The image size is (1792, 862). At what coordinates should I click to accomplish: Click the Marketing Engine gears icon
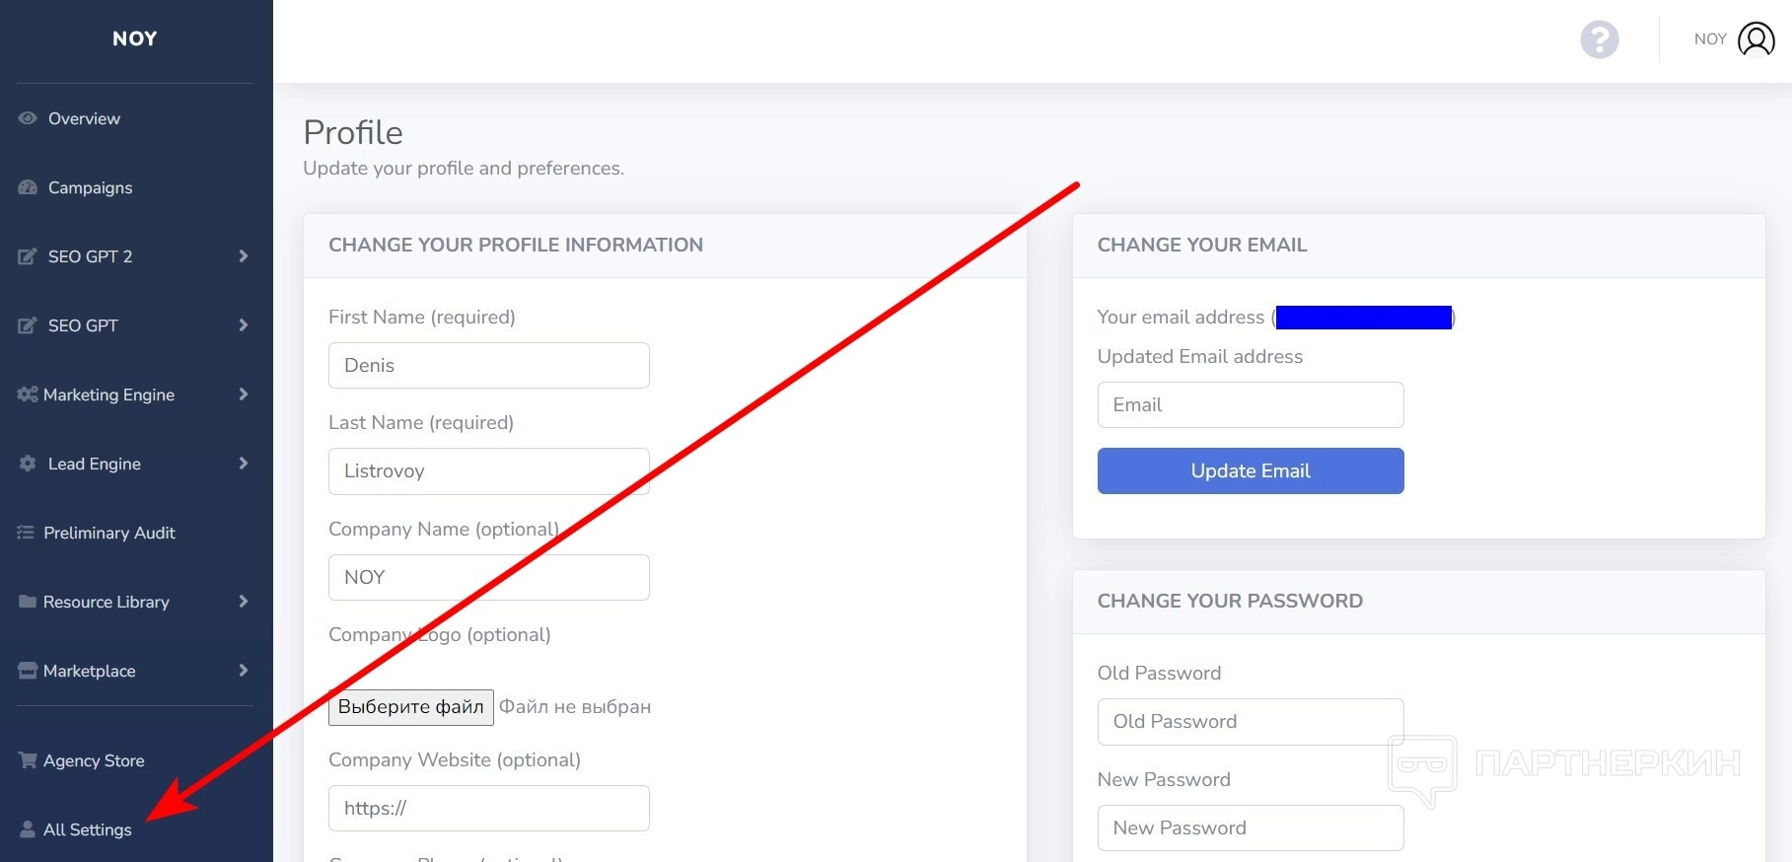pos(27,395)
